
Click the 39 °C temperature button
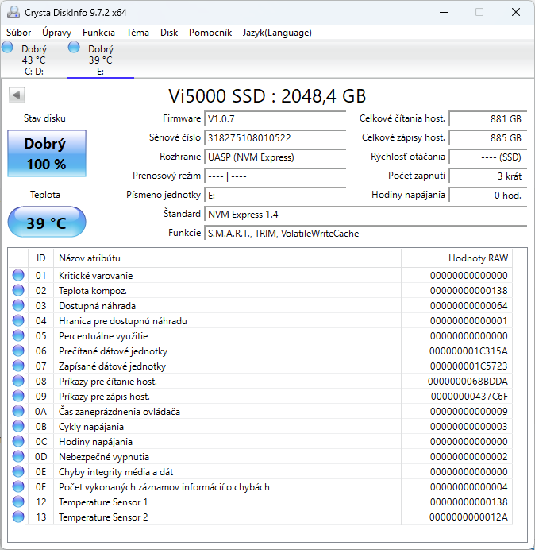47,223
